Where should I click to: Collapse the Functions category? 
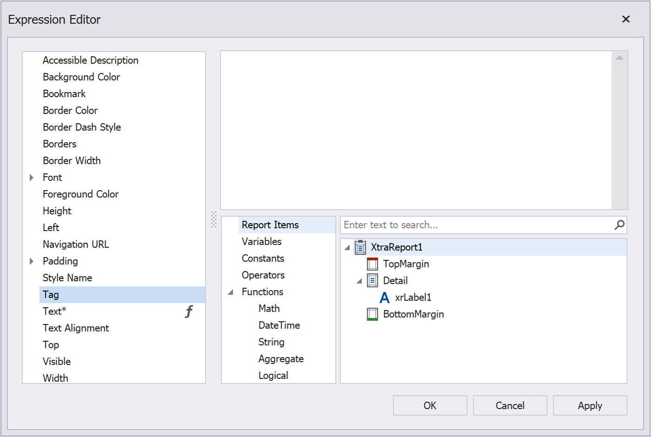click(x=231, y=292)
